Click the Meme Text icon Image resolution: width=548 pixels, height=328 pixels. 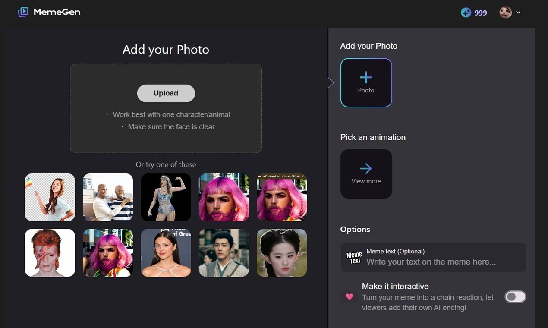coord(354,258)
